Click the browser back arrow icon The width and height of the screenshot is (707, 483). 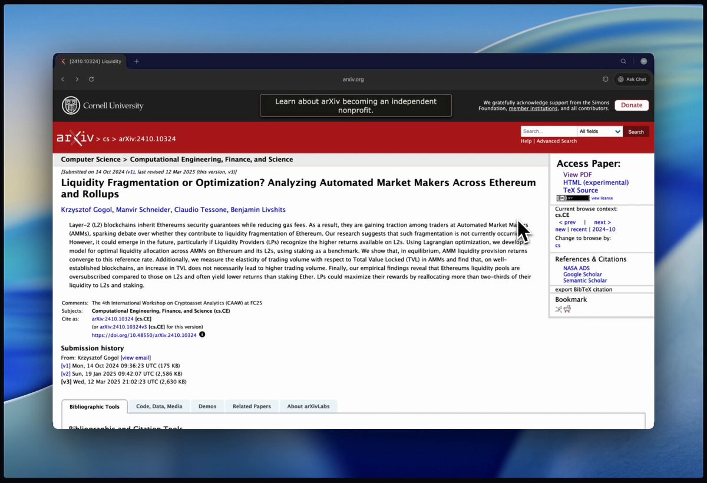tap(63, 79)
